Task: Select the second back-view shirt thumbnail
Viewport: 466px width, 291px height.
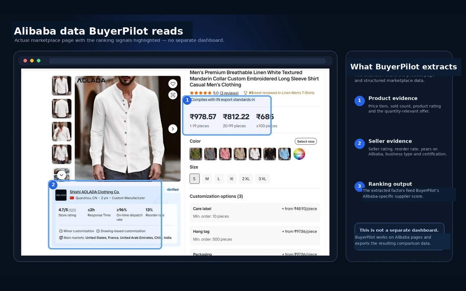Action: [x=62, y=108]
